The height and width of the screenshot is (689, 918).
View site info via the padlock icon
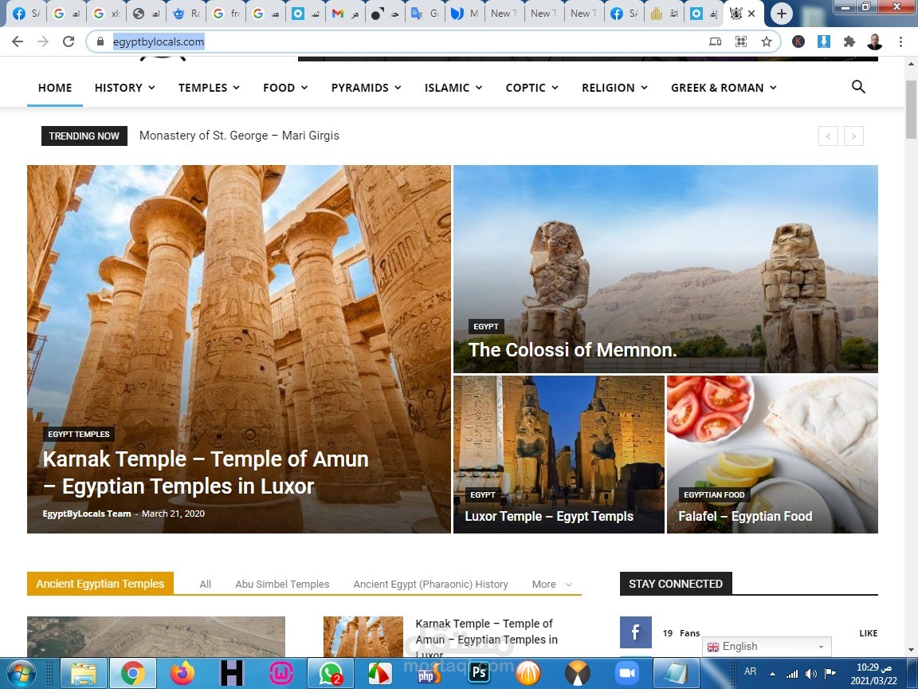pos(100,41)
